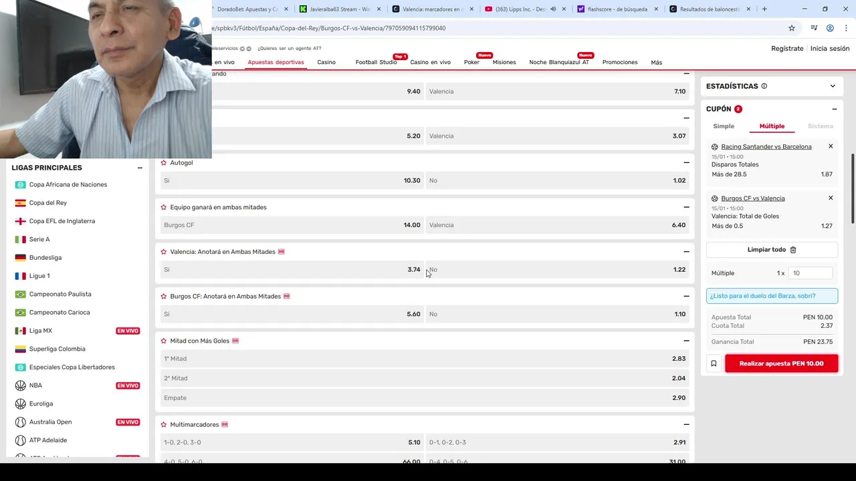Open the Football Studio menu item
The width and height of the screenshot is (856, 481).
[376, 62]
